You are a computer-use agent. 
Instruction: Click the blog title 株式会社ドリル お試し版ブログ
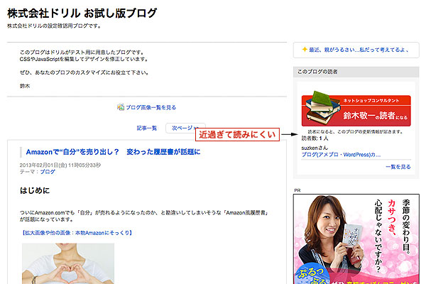[x=82, y=13]
